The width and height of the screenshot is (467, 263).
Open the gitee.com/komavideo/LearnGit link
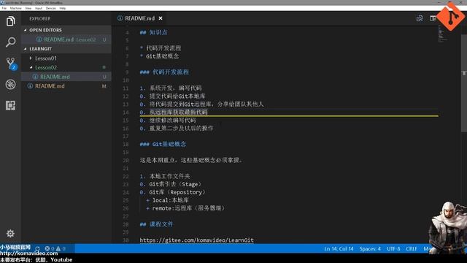(x=196, y=240)
